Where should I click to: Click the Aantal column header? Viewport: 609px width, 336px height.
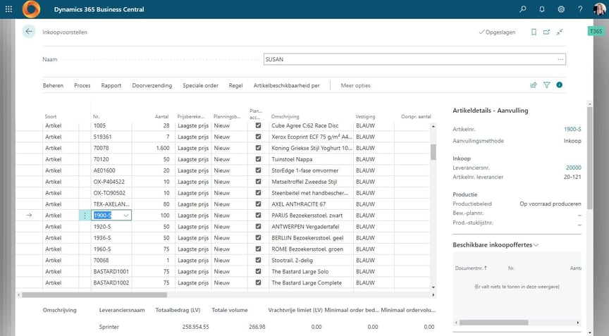coord(161,116)
